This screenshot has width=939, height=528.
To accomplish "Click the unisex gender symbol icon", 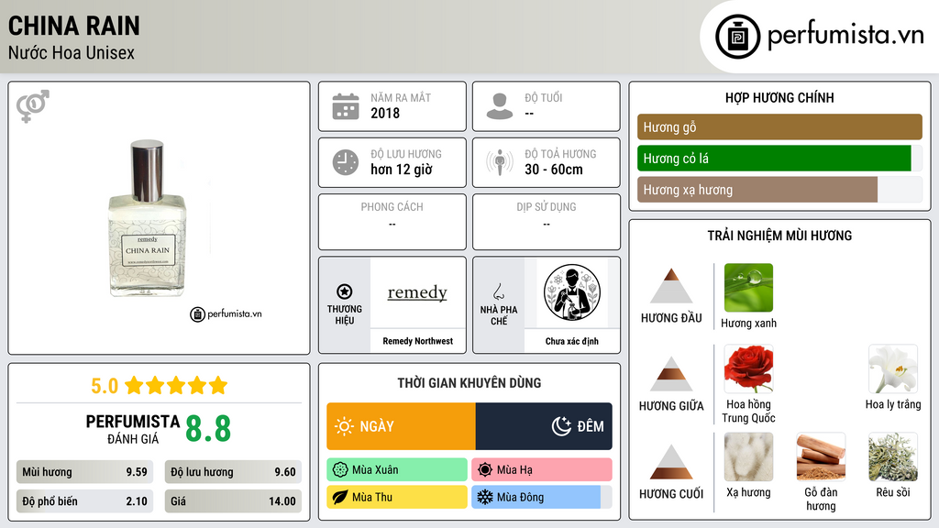I will (x=32, y=106).
